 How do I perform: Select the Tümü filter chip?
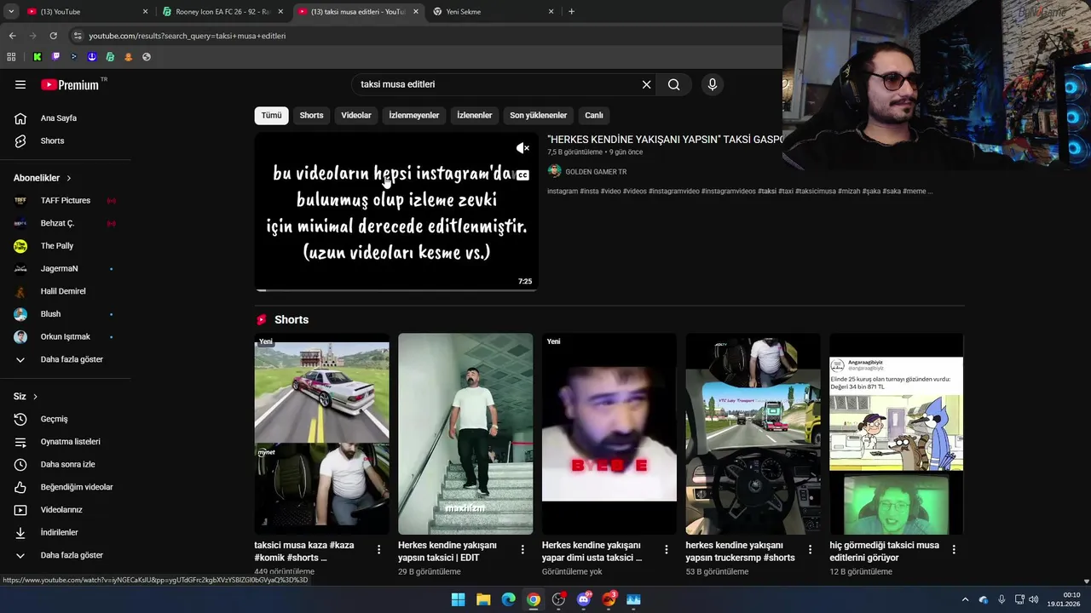[x=271, y=115]
